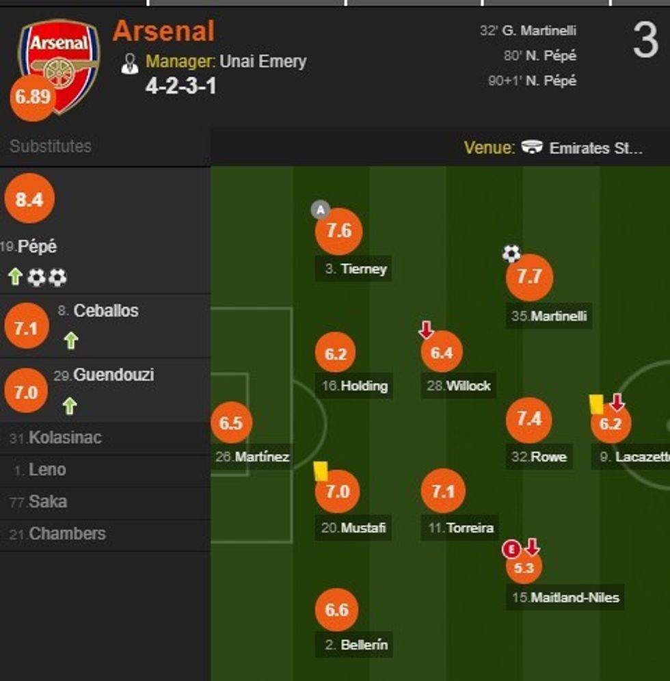
Task: Open Pépé's 8.4 rating bubble
Action: coord(29,200)
